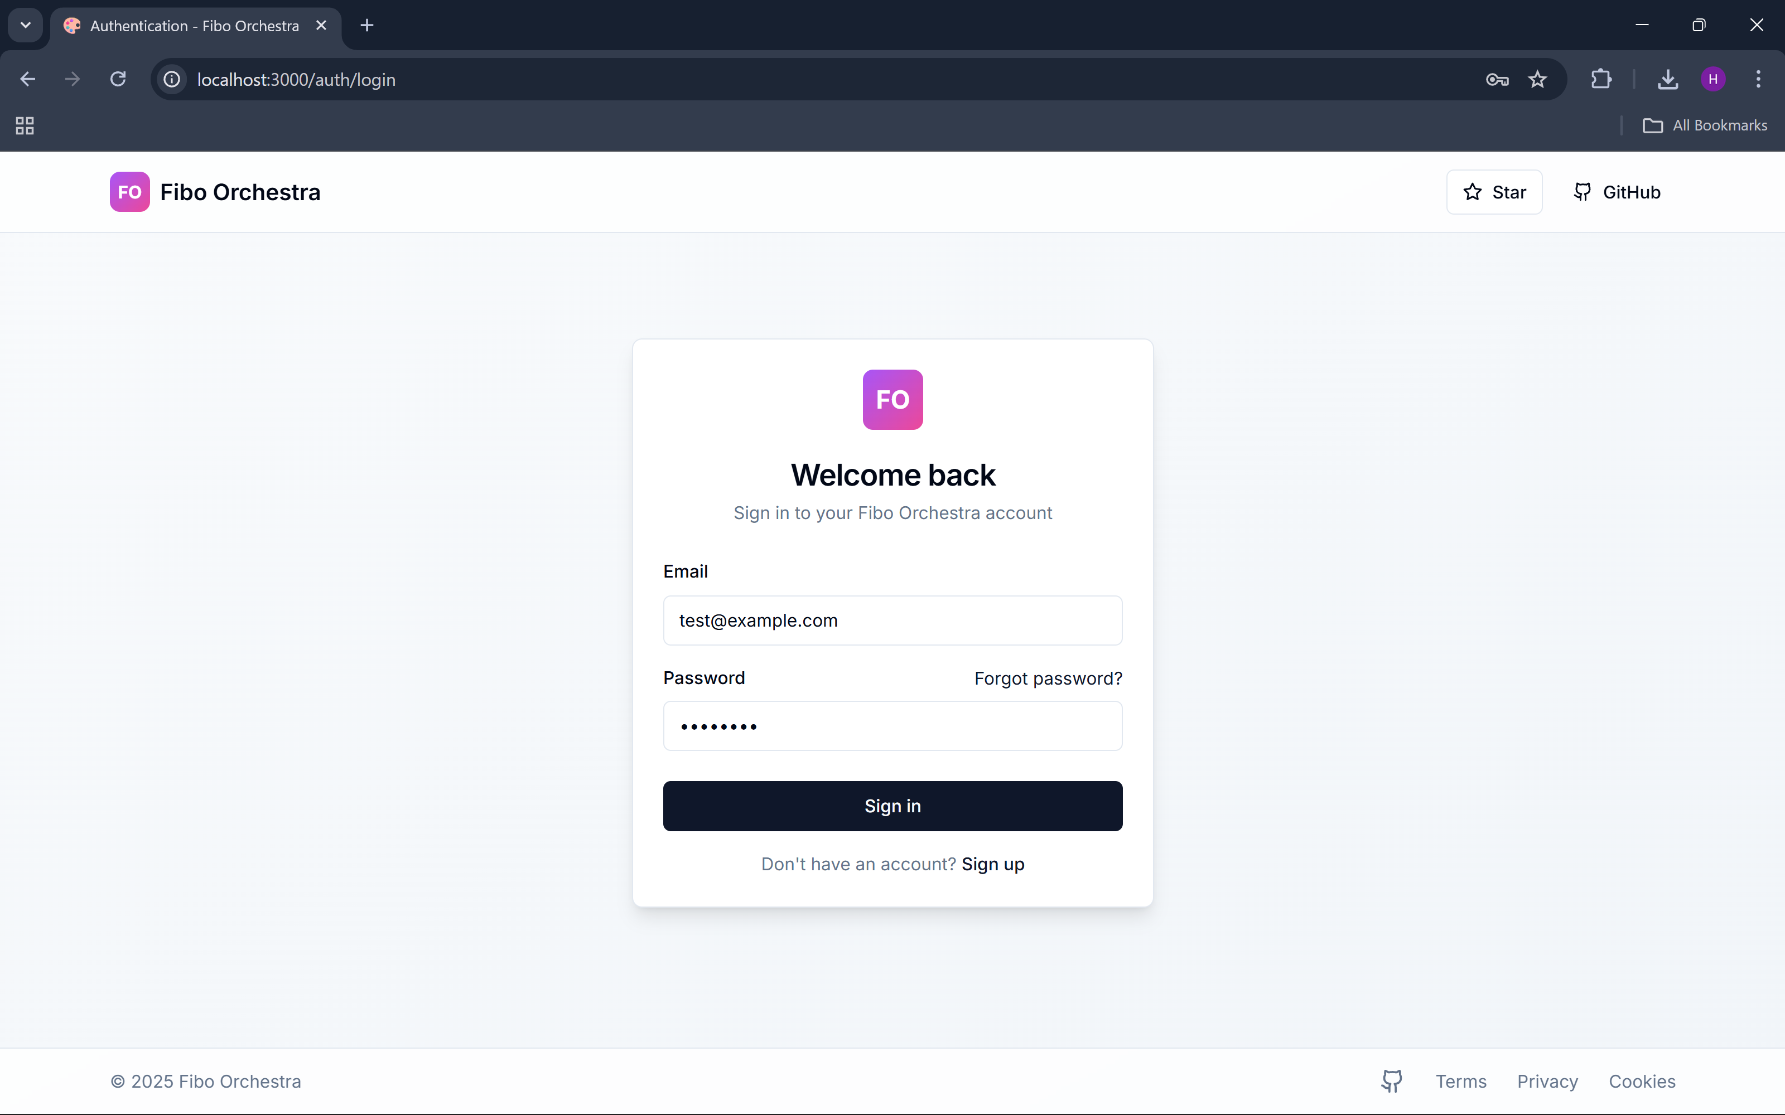This screenshot has height=1115, width=1785.
Task: Click the Star button in header
Action: (1494, 192)
